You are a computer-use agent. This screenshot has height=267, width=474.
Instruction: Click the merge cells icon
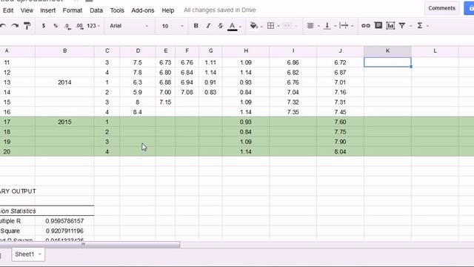(287, 26)
